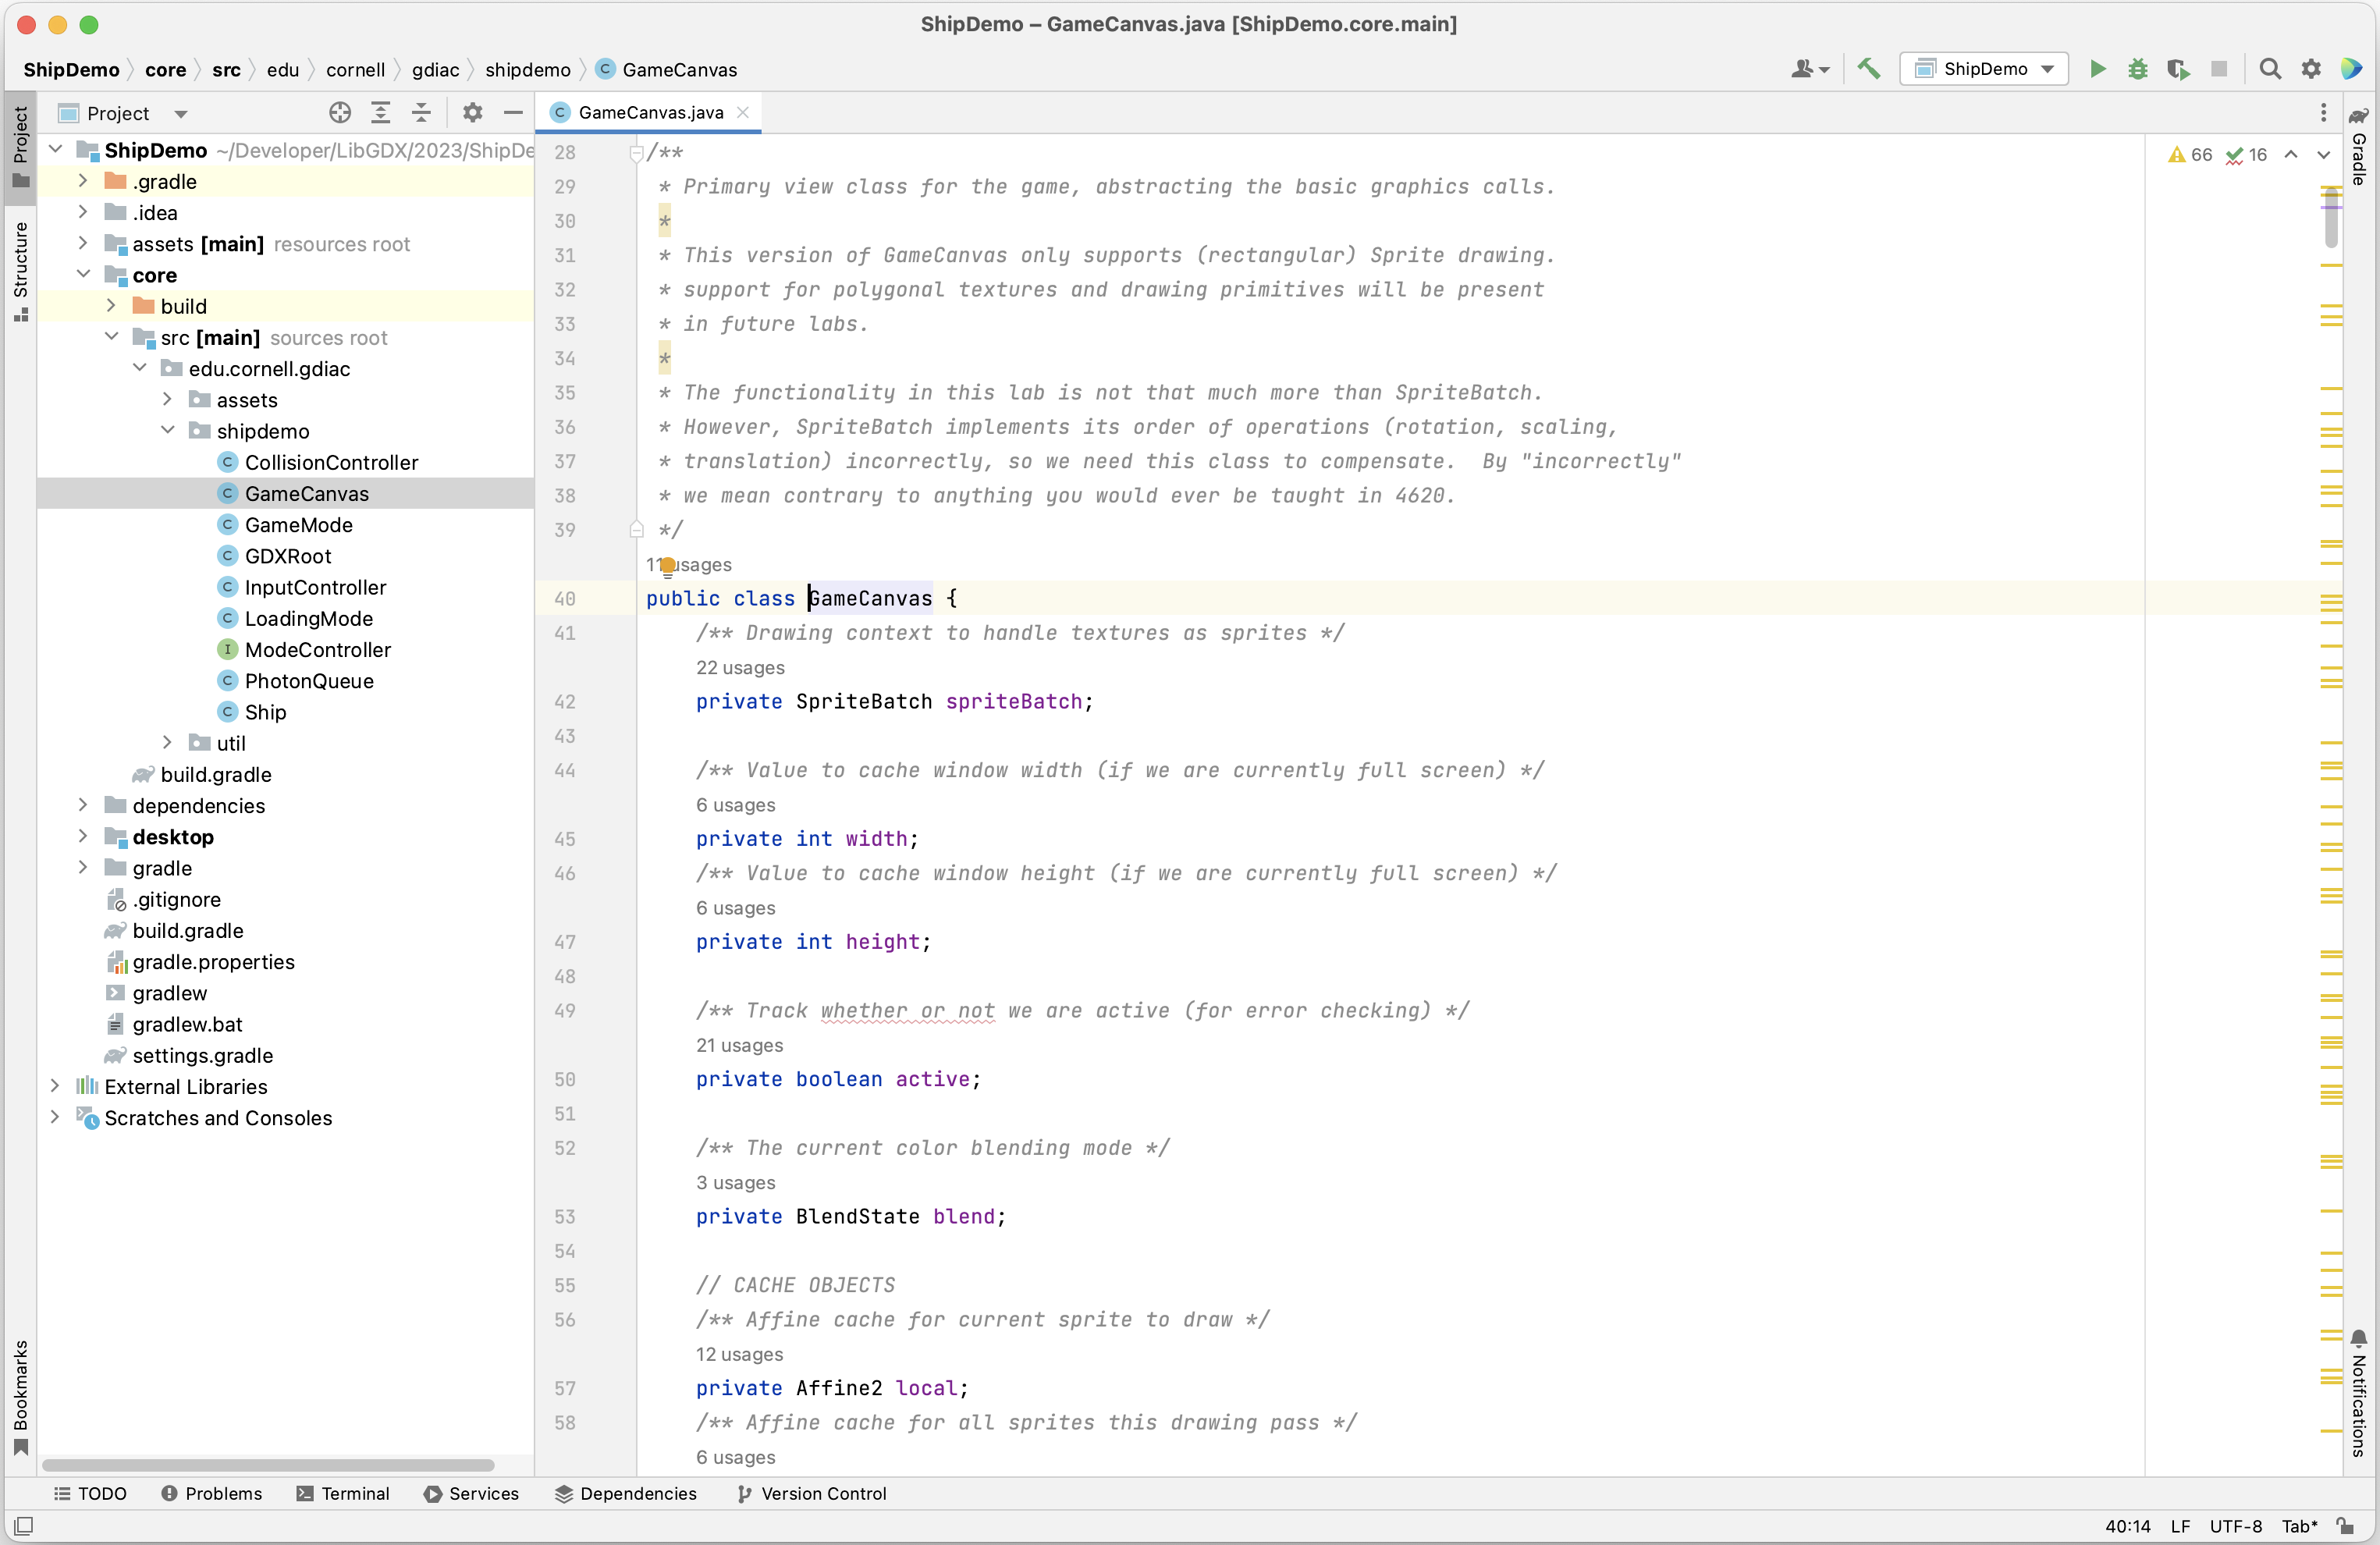Open the CollisionController class file
Screen dimensions: 2380x1545
(x=331, y=462)
